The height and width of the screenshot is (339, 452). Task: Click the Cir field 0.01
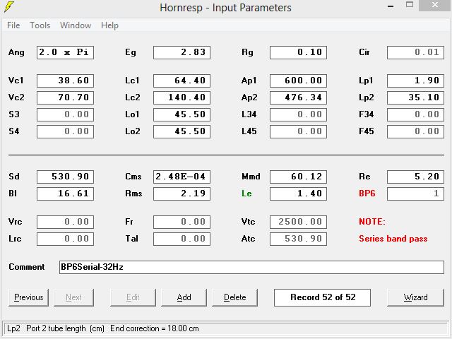pyautogui.click(x=416, y=52)
